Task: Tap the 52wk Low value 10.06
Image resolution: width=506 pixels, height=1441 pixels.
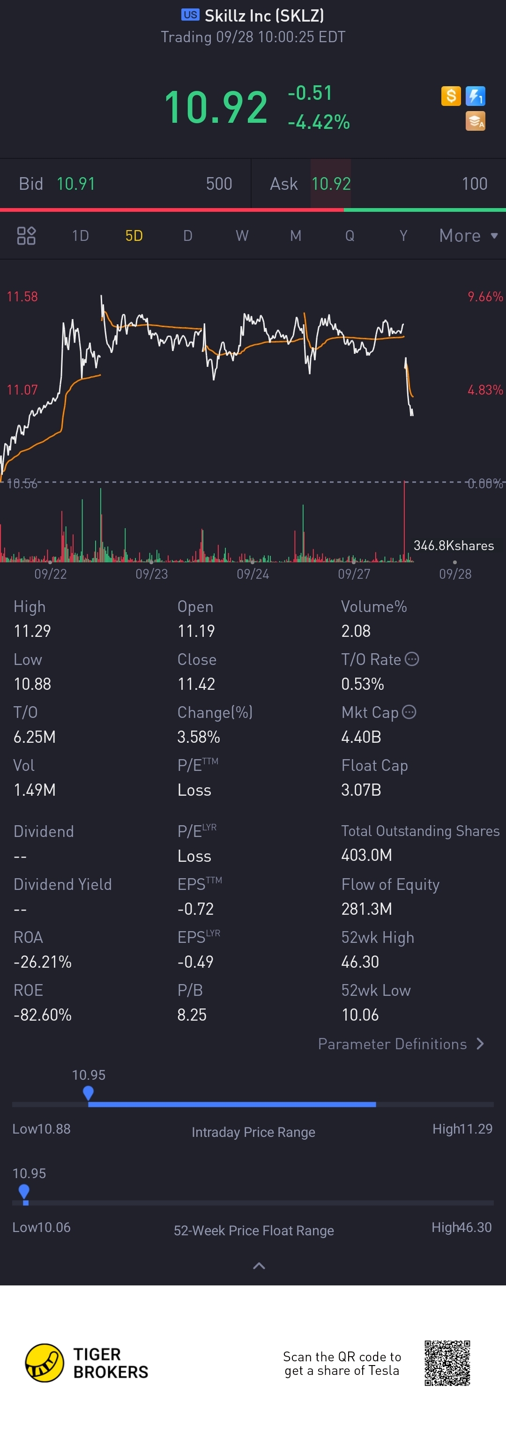Action: click(360, 1015)
